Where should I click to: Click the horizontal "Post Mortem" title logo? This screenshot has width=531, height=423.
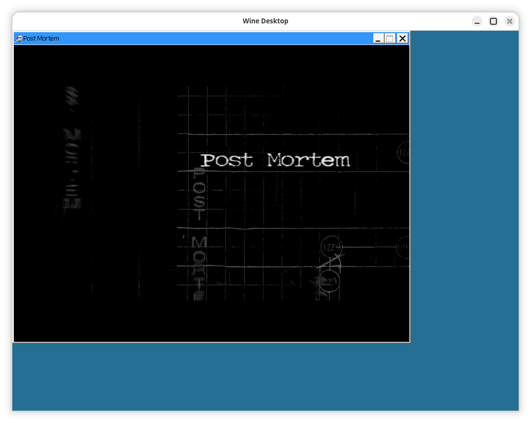tap(275, 160)
